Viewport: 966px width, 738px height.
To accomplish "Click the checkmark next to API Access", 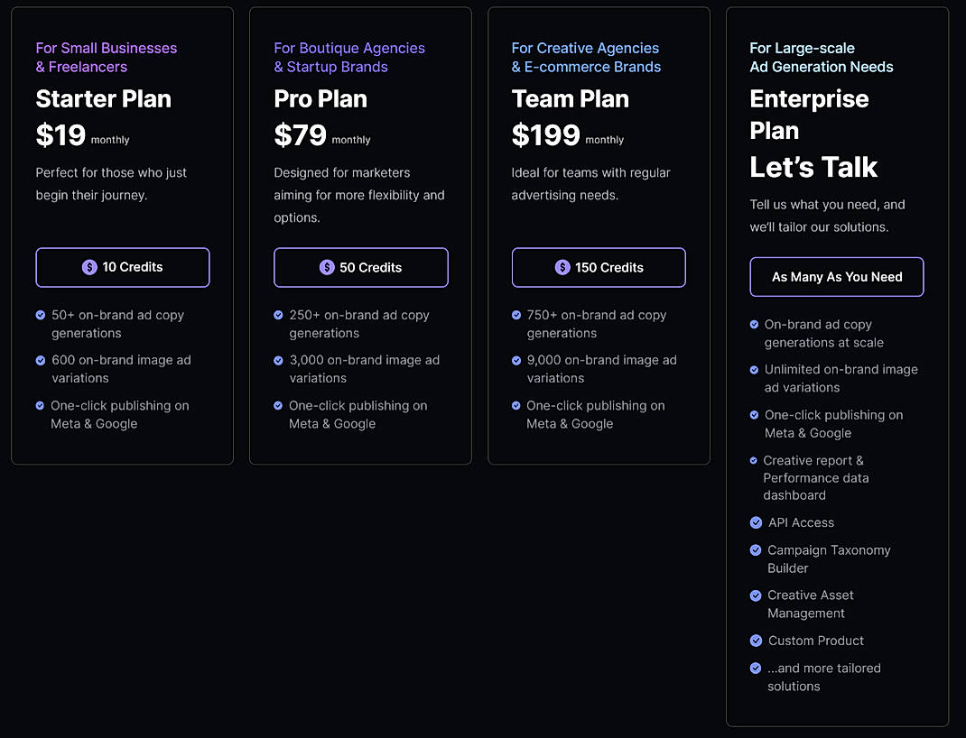I will (x=755, y=522).
